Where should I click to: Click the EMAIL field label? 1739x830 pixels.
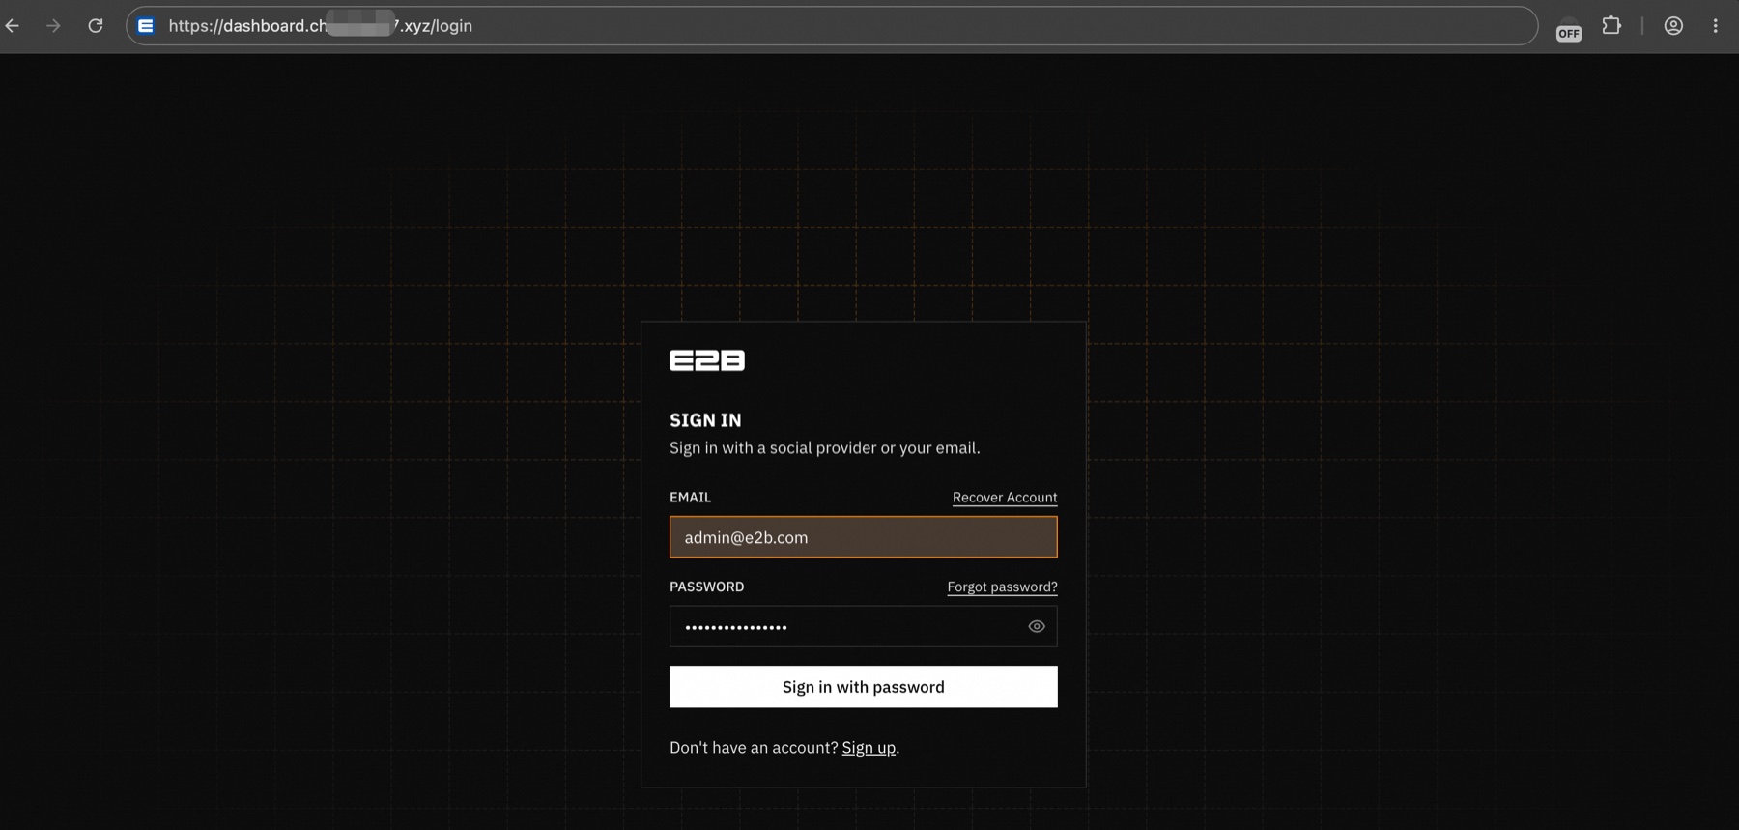click(x=690, y=498)
